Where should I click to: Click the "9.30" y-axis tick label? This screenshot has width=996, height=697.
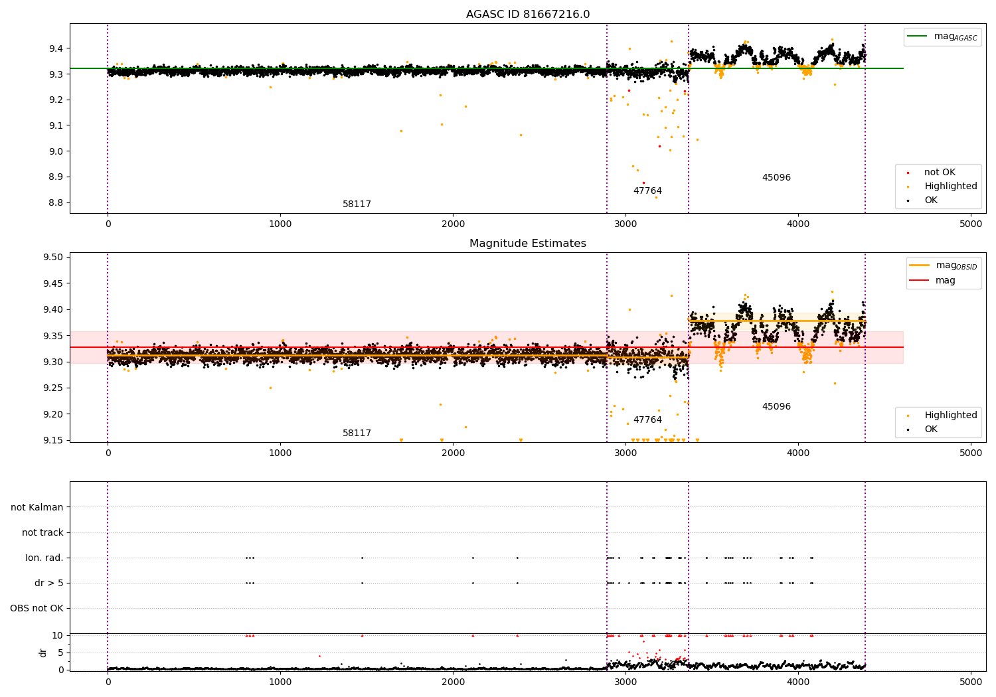53,362
